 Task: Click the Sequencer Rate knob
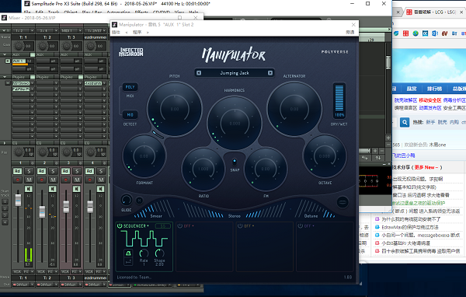coord(144,253)
